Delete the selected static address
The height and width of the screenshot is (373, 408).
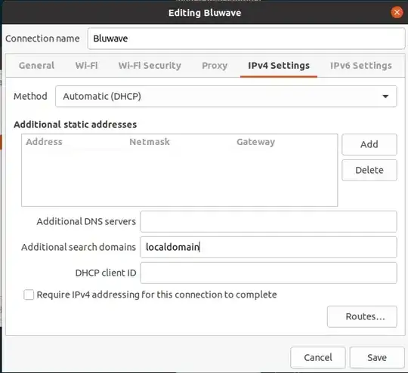369,170
